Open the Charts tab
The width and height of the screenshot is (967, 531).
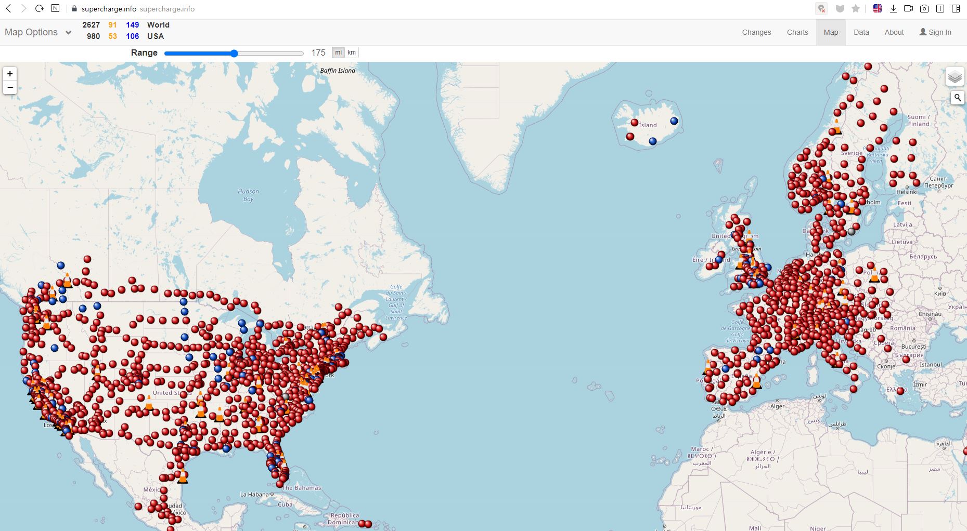[x=797, y=32]
